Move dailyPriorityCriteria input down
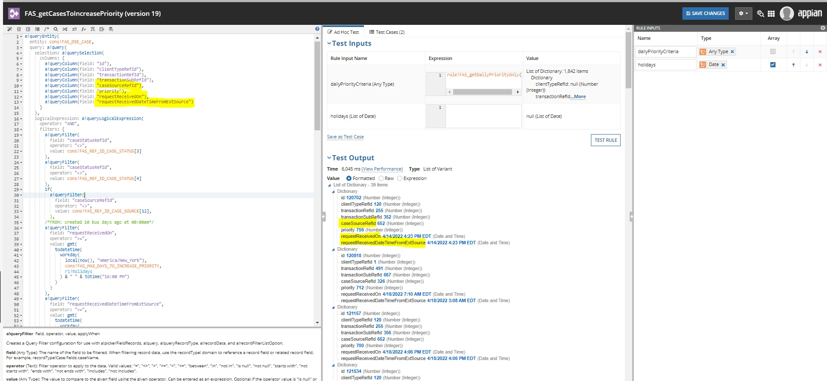The width and height of the screenshot is (827, 381). 807,51
